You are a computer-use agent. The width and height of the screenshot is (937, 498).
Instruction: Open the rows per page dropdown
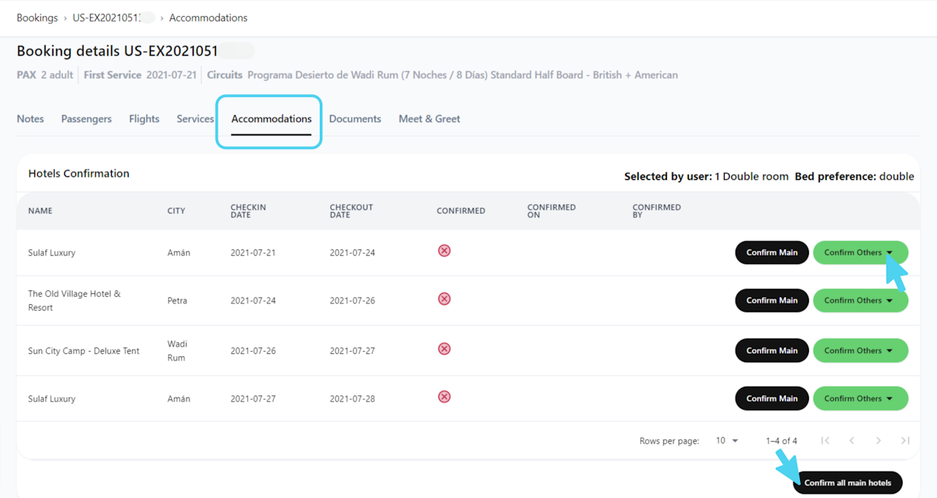tap(727, 440)
